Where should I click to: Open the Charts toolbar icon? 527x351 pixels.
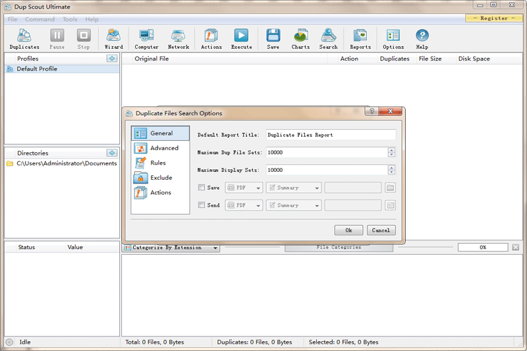[300, 39]
